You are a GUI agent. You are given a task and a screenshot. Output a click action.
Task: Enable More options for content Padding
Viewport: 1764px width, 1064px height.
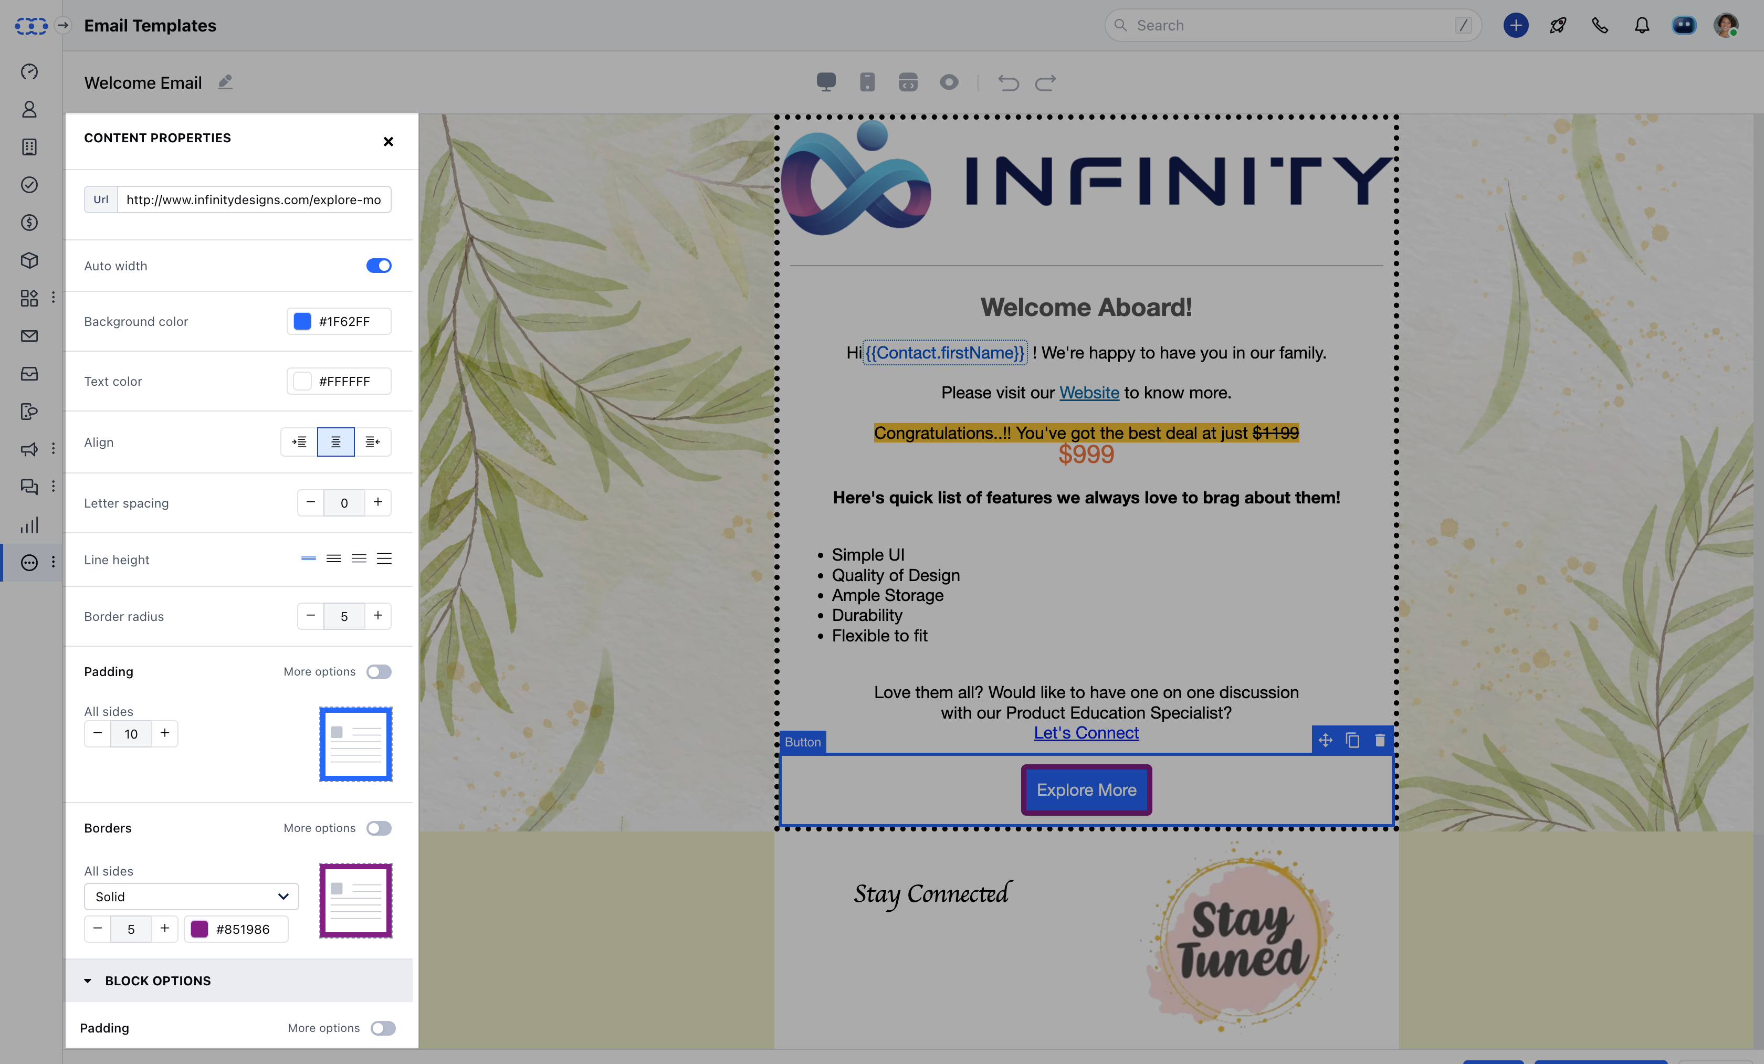pos(379,671)
